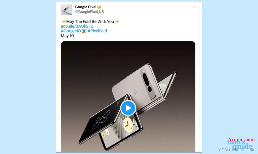Viewport: 258px width, 154px height.
Task: Click the #GoogleIO hashtag
Action: click(x=71, y=31)
